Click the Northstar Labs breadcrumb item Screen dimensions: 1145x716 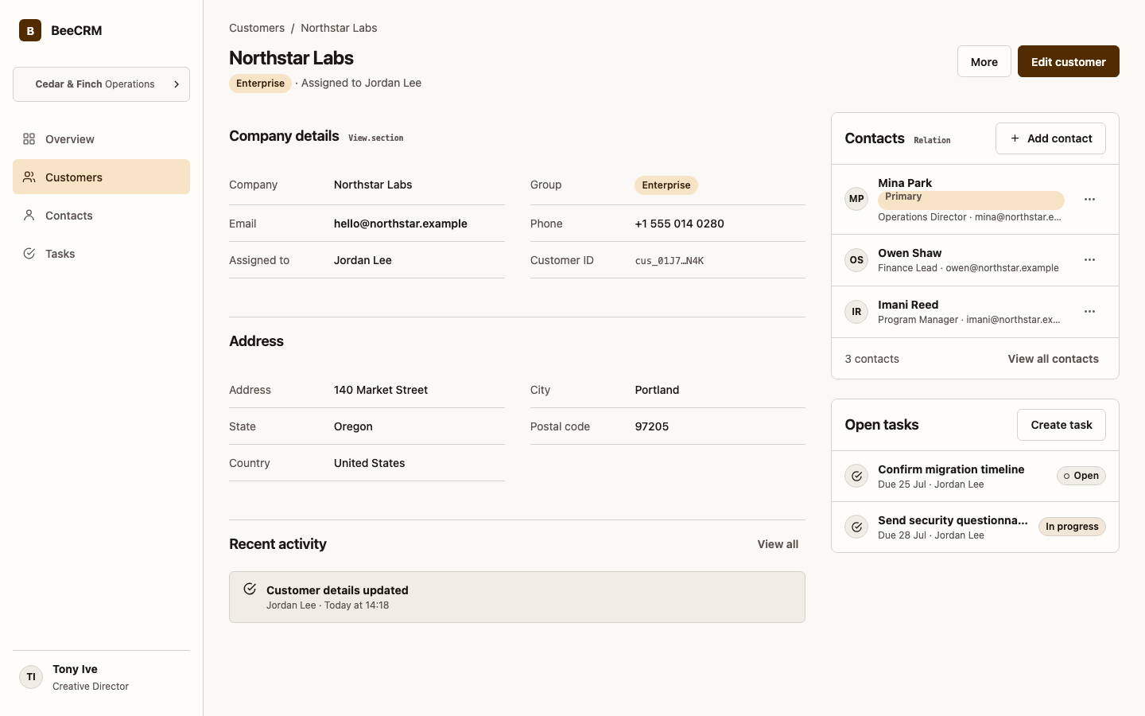point(339,28)
